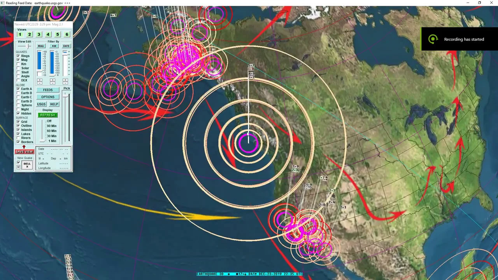Adjust the magnitude filter slider

(x=39, y=71)
